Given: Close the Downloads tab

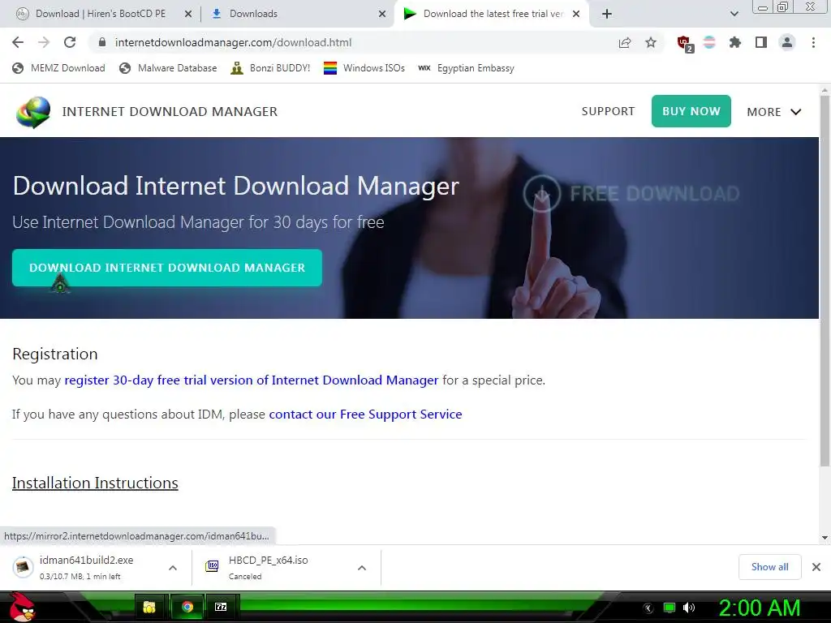Looking at the screenshot, I should tap(382, 15).
